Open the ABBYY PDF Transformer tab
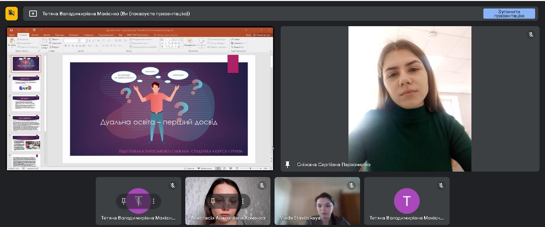 coord(138,35)
